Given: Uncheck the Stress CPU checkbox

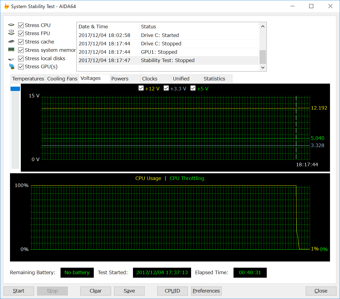Looking at the screenshot, I should 21,25.
